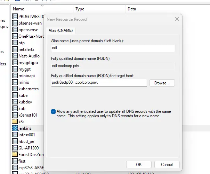Screen dimensions: 210x174
Task: Click the Alias name input field
Action: point(113,48)
